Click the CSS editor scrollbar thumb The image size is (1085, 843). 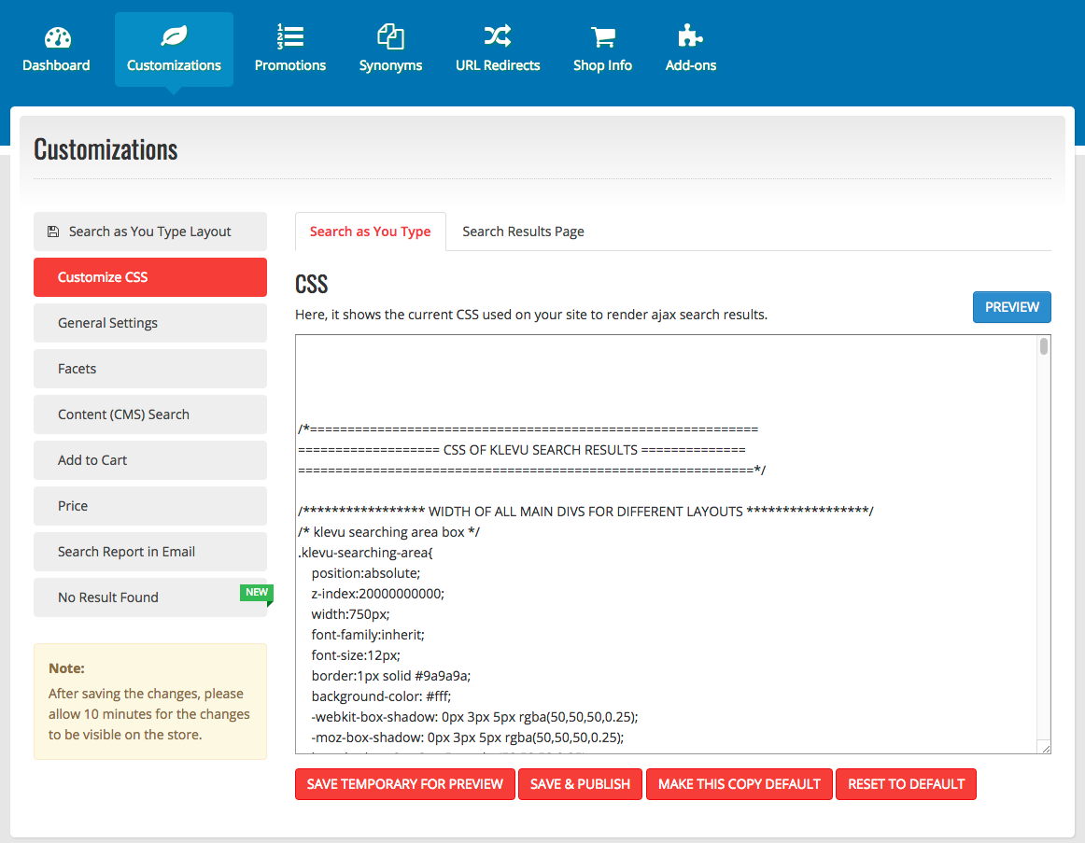[x=1043, y=347]
